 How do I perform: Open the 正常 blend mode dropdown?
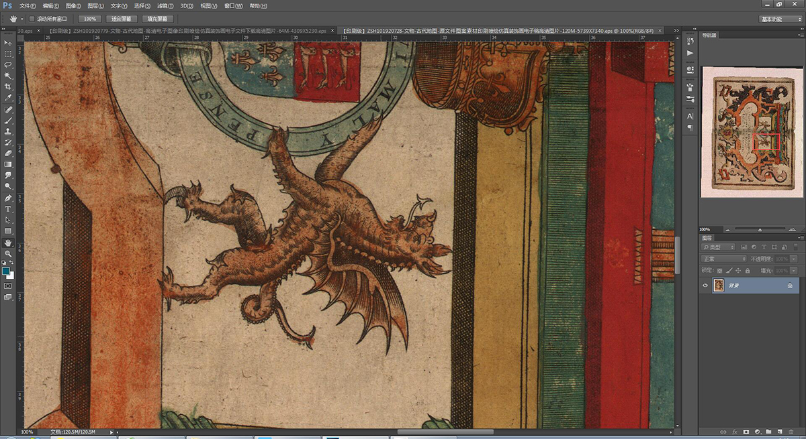(x=723, y=259)
